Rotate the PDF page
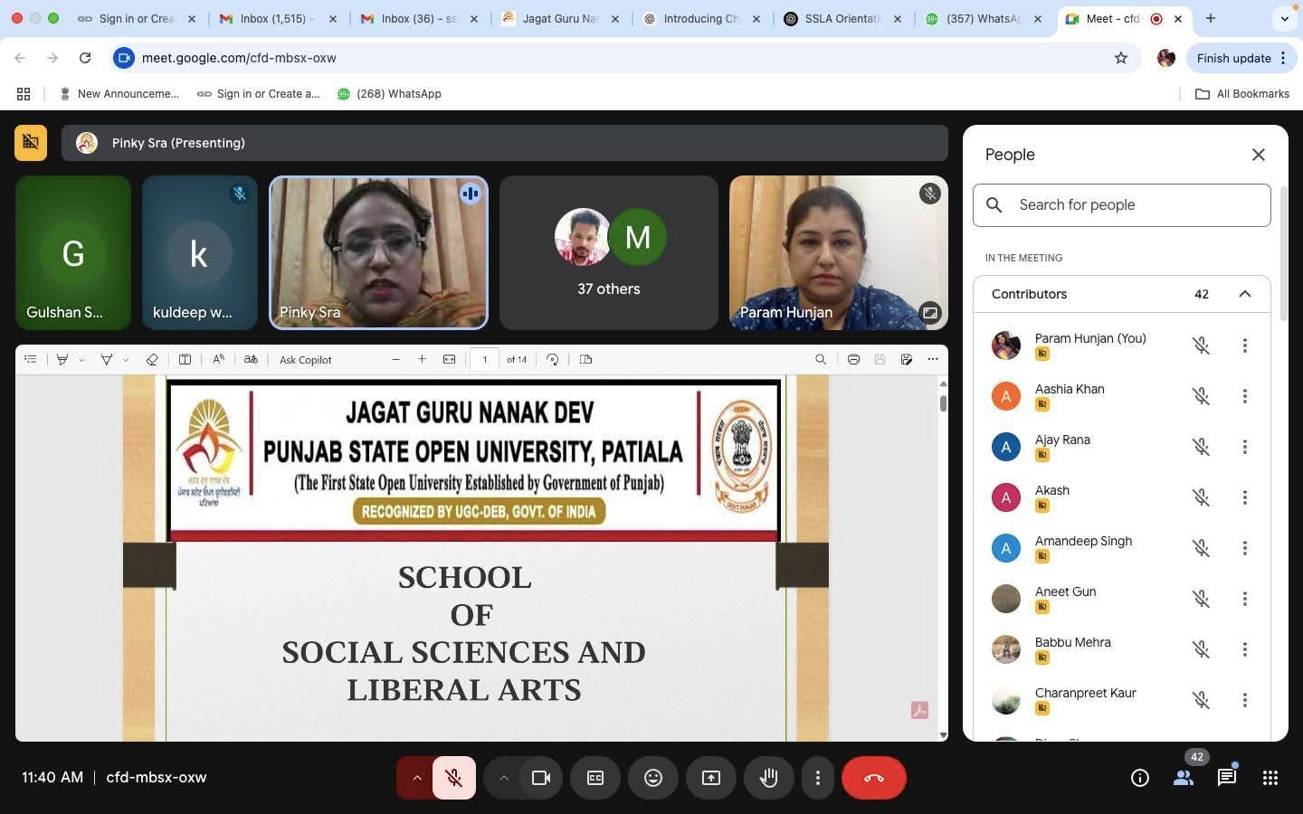1303x814 pixels. 553,359
